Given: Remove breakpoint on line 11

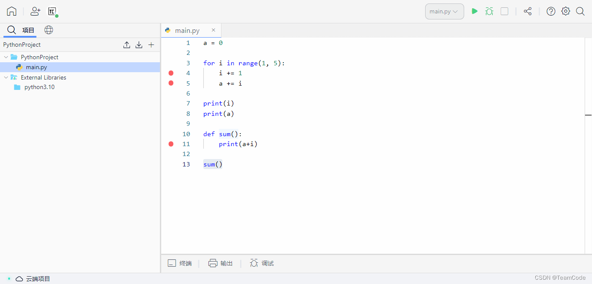Looking at the screenshot, I should tap(171, 144).
